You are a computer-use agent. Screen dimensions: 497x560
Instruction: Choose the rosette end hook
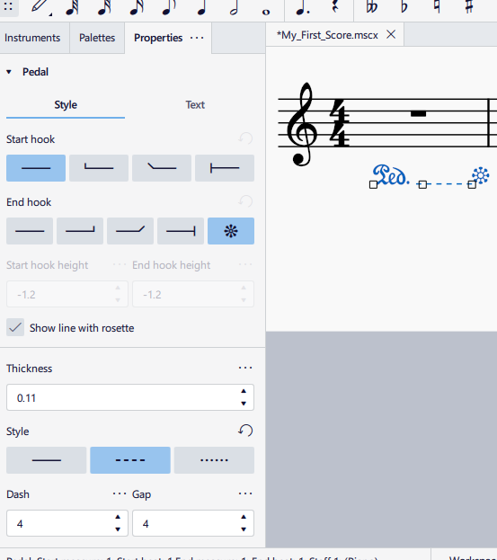[x=231, y=231]
